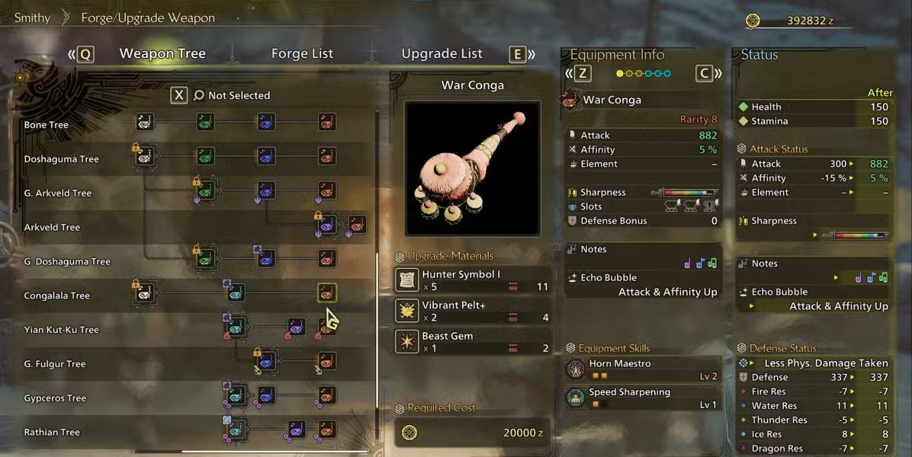Click the zenny coin icon beside 392832 z

click(752, 21)
